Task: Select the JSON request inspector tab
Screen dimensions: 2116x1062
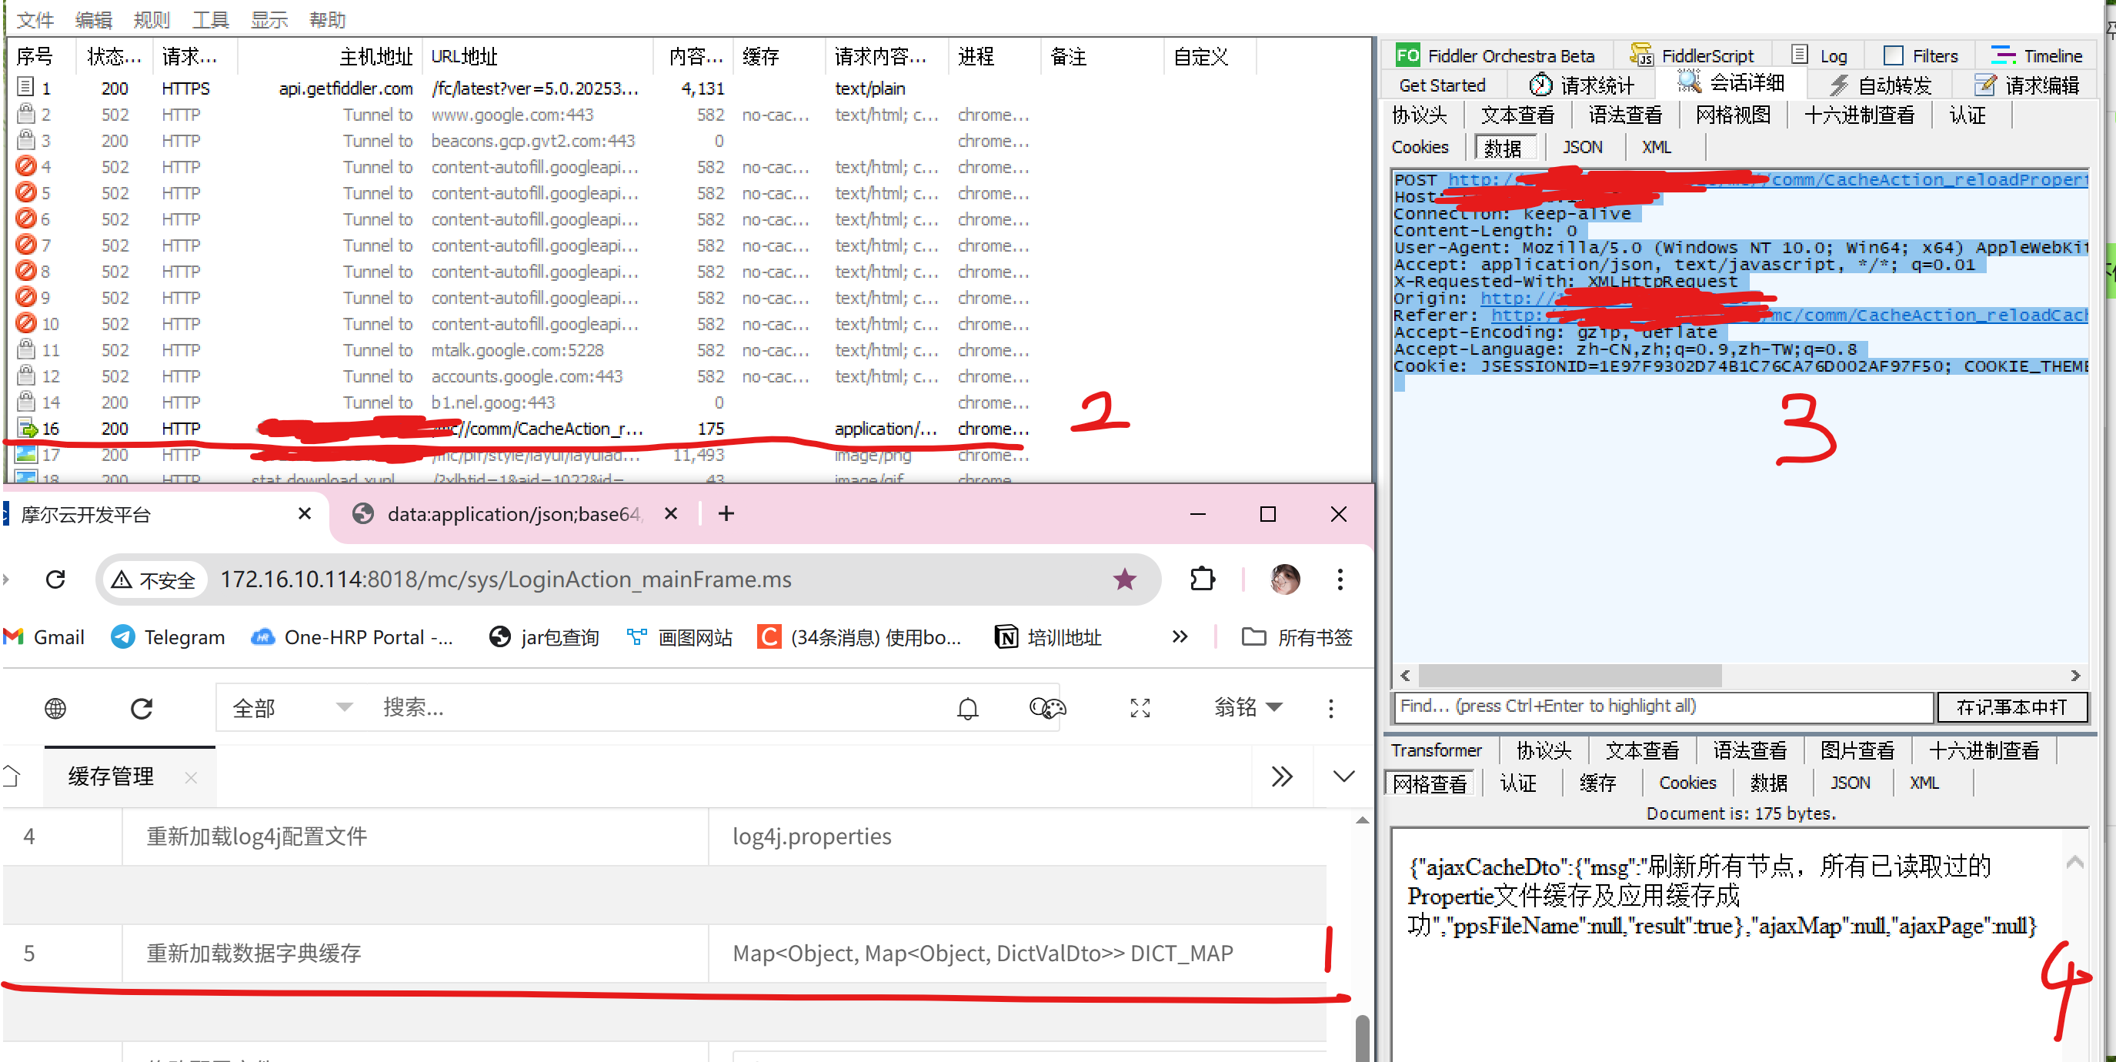Action: [x=1582, y=147]
